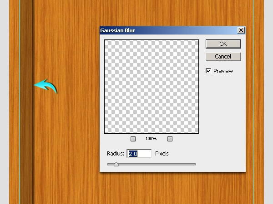Close the Gaussian Blur dialog

[x=241, y=30]
